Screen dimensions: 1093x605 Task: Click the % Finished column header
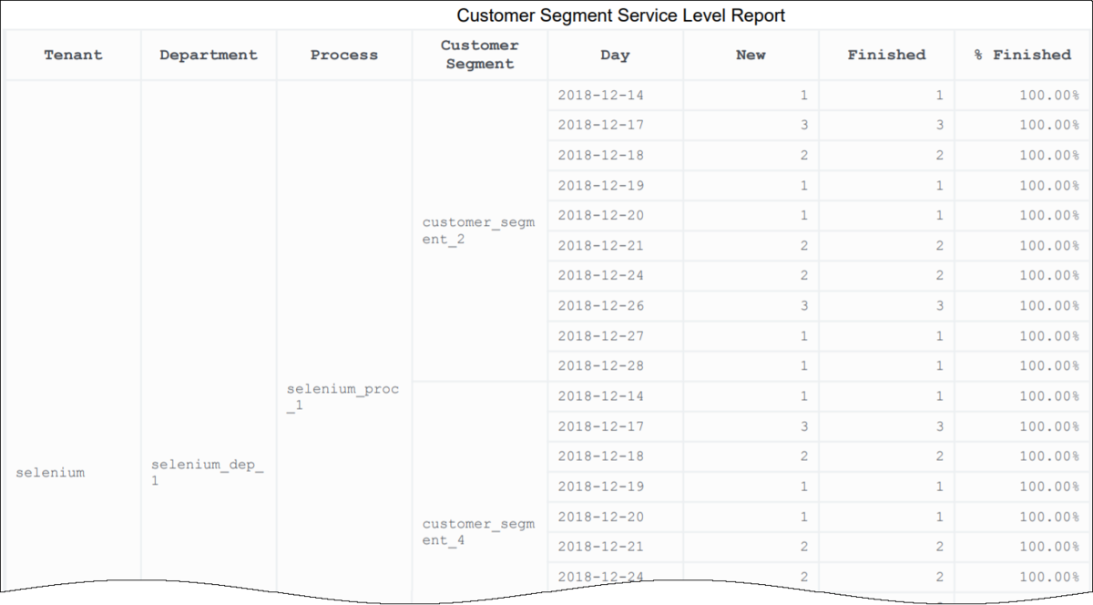(x=1022, y=55)
